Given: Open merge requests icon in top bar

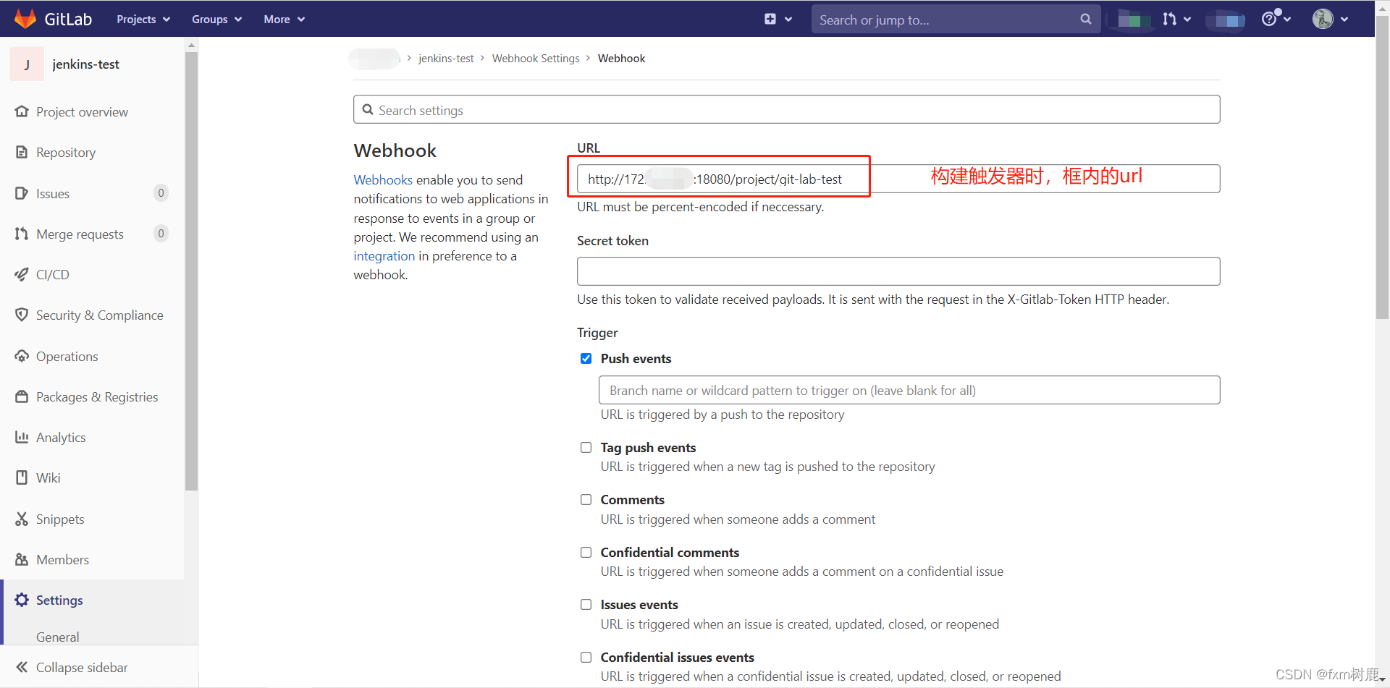Looking at the screenshot, I should [x=1169, y=20].
